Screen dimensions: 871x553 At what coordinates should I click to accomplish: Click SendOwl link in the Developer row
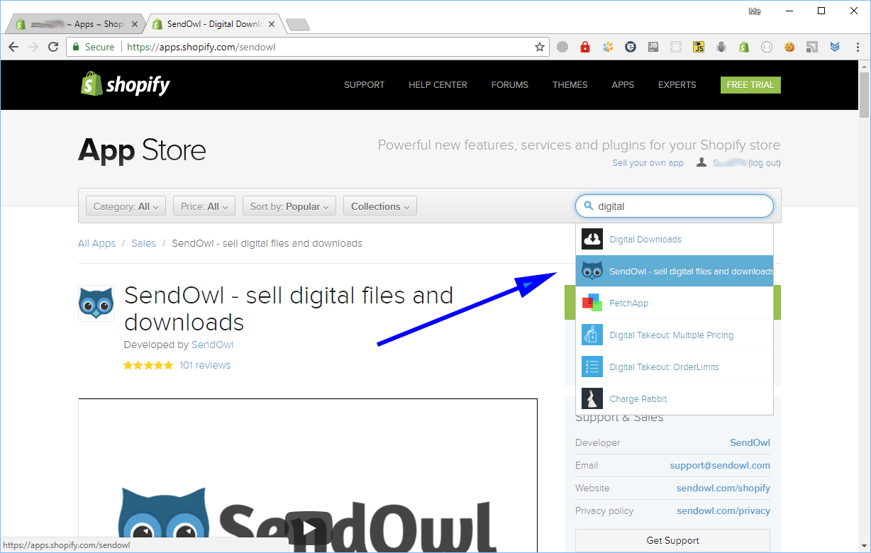[x=750, y=442]
